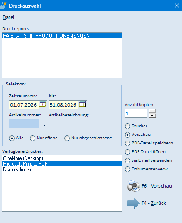Click into the Artikelbezeichnung field
The width and height of the screenshot is (182, 223).
click(82, 123)
